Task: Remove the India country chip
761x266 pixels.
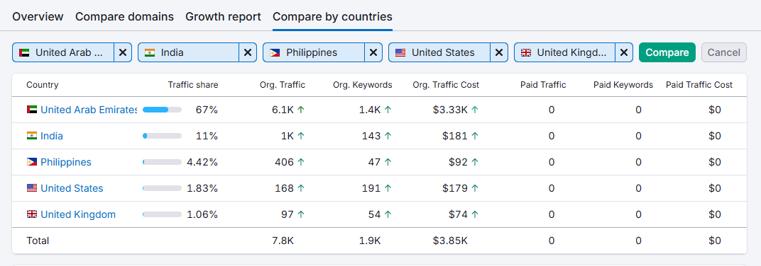Action: pyautogui.click(x=248, y=53)
